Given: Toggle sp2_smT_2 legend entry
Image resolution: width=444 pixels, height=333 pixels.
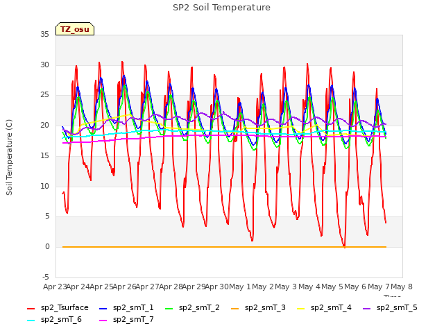Looking at the screenshot, I should point(192,308).
